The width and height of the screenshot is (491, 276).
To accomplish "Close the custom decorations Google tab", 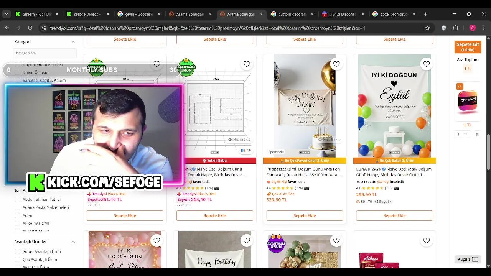I will pyautogui.click(x=312, y=14).
